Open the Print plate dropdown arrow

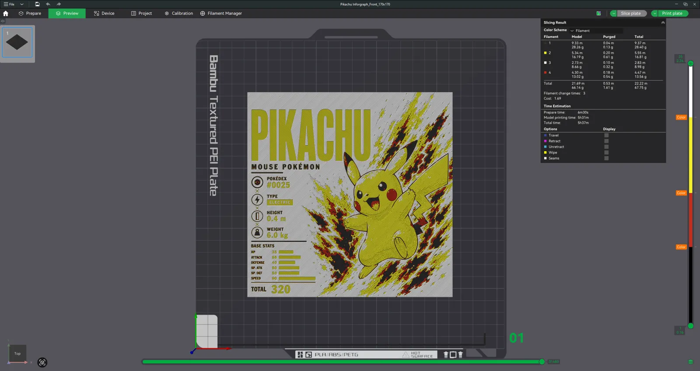[x=654, y=14]
